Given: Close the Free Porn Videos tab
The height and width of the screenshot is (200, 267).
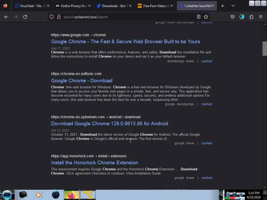Looking at the screenshot, I should point(172,6).
